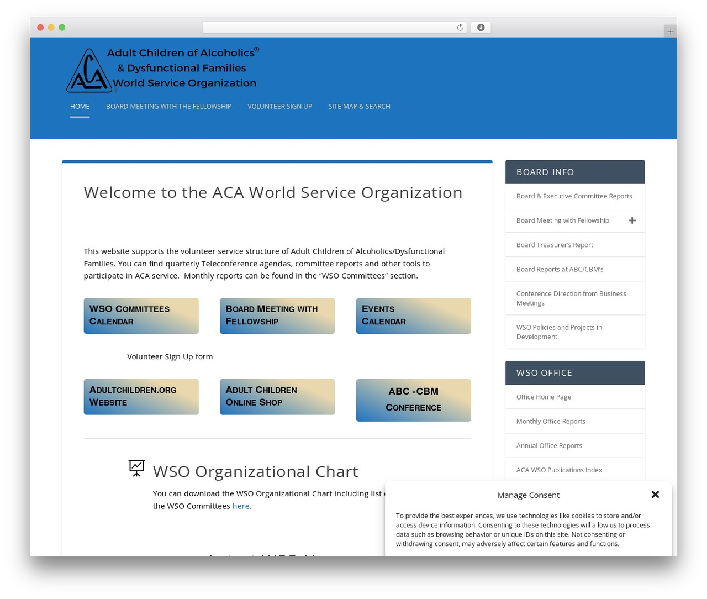
Task: Click the Welcome to ACA page title
Action: [273, 192]
